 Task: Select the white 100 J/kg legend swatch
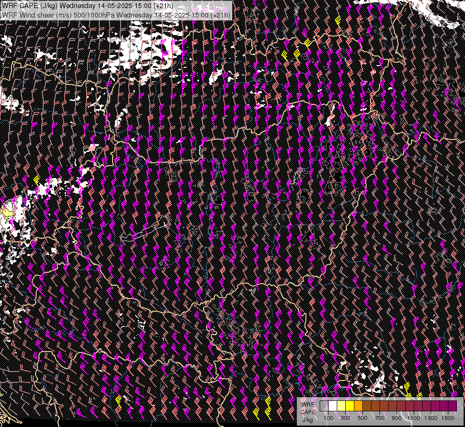pos(332,406)
